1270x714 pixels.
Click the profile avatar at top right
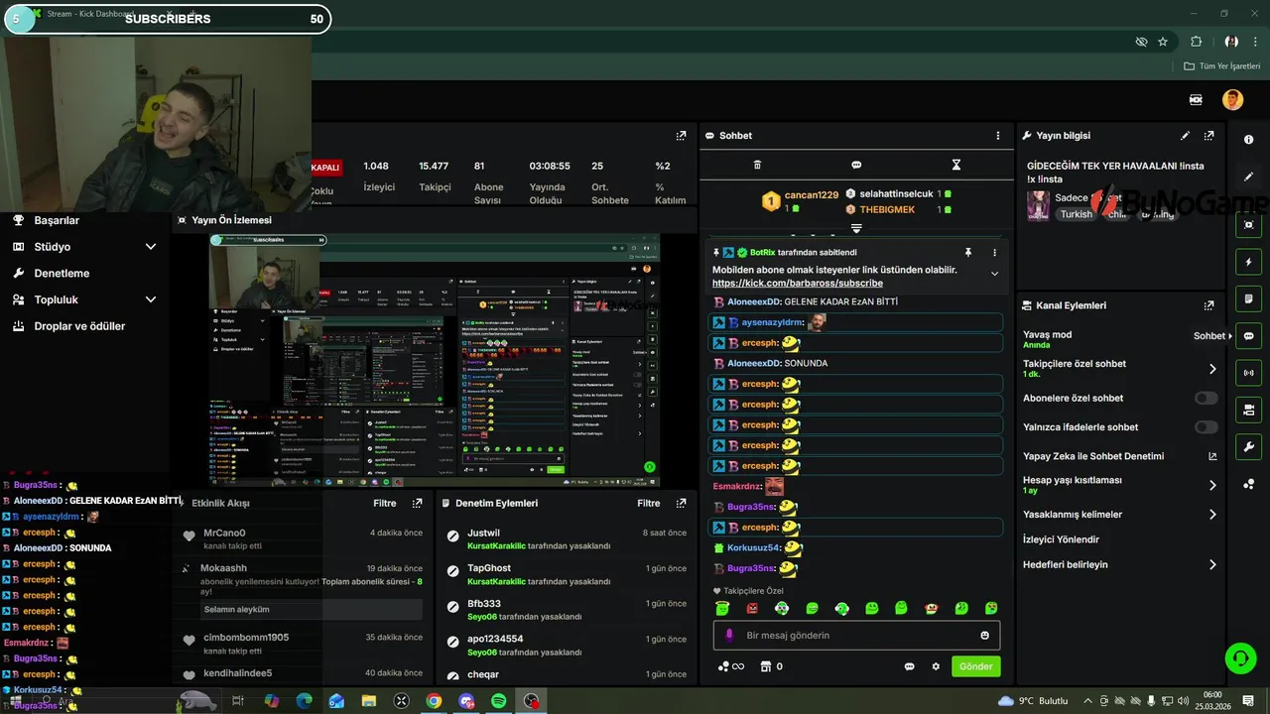[x=1232, y=99]
